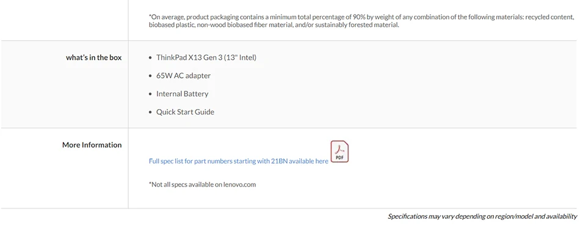Screen dimensions: 580x248
Task: Select the "More Information" row heading
Action: (x=92, y=145)
